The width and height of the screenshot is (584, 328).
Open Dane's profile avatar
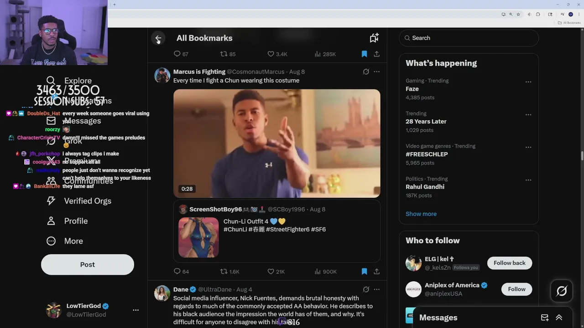162,293
